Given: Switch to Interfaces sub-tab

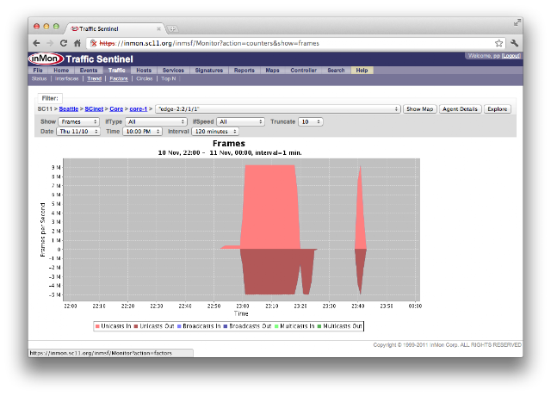Looking at the screenshot, I should coord(67,78).
